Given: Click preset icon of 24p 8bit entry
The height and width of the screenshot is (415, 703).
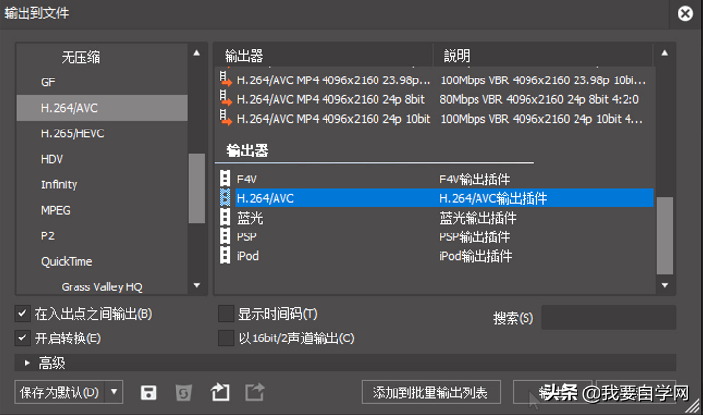Looking at the screenshot, I should (226, 99).
